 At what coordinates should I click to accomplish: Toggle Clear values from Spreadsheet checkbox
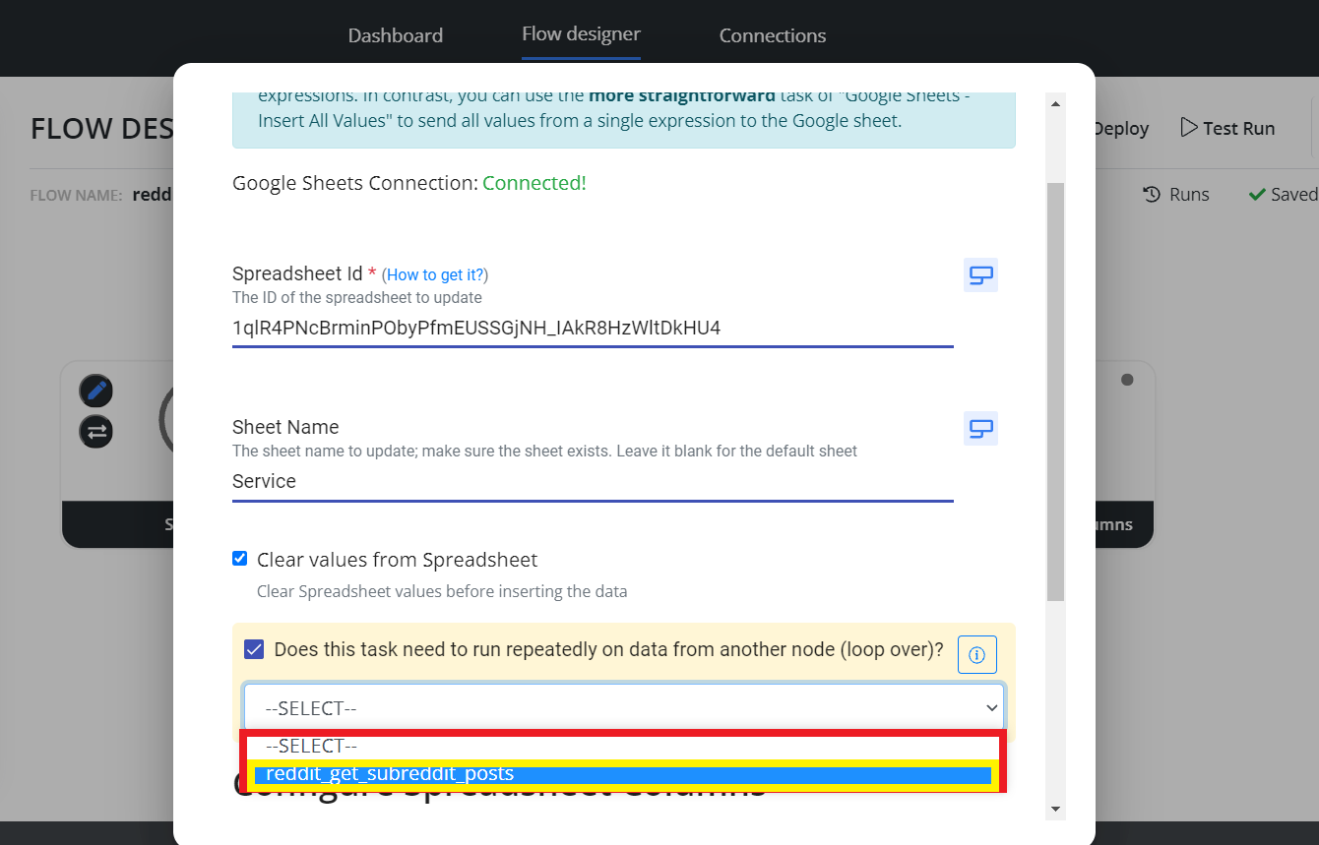(240, 559)
